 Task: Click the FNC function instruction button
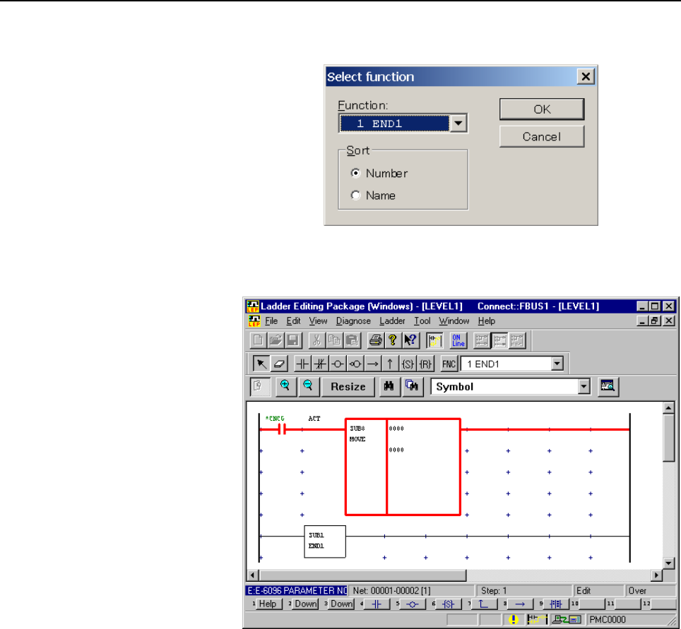tap(449, 364)
